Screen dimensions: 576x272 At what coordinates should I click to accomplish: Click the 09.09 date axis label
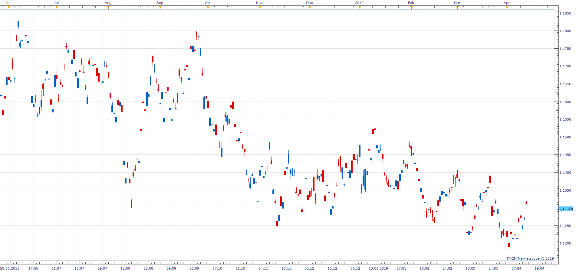[171, 268]
